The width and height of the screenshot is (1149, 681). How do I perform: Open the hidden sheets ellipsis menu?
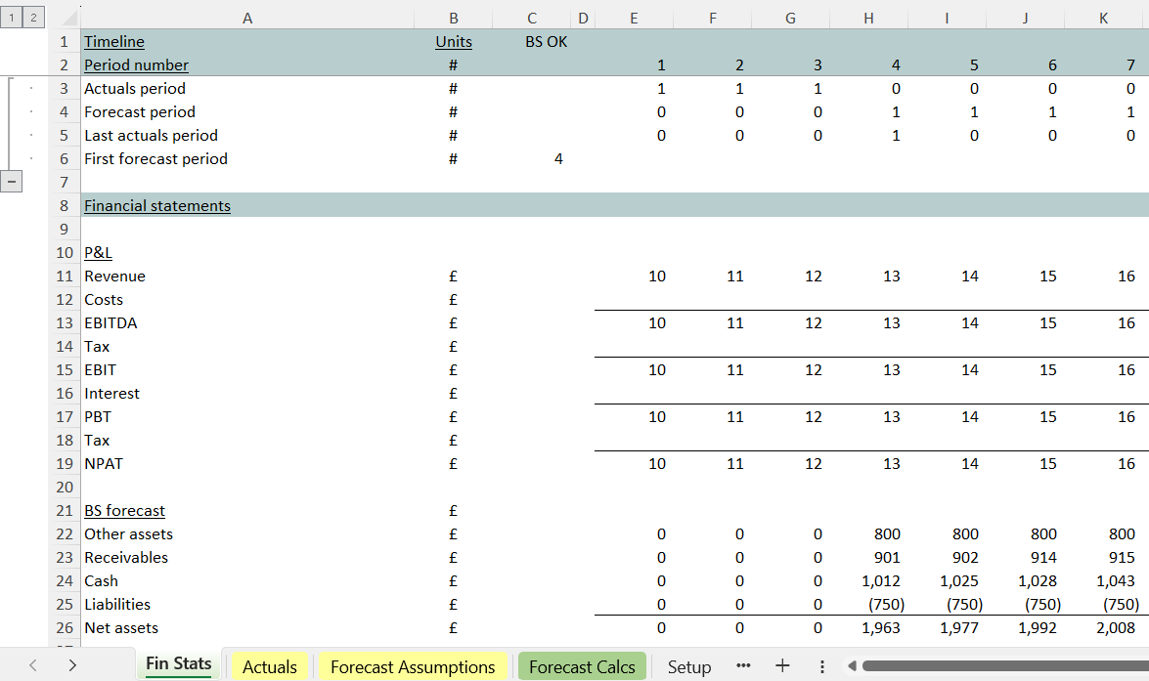743,666
